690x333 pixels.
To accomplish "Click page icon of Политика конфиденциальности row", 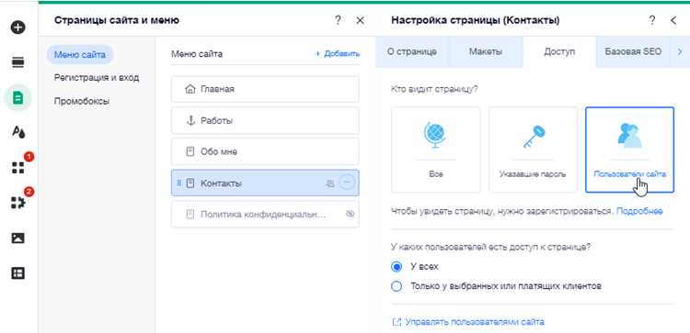I will (190, 215).
